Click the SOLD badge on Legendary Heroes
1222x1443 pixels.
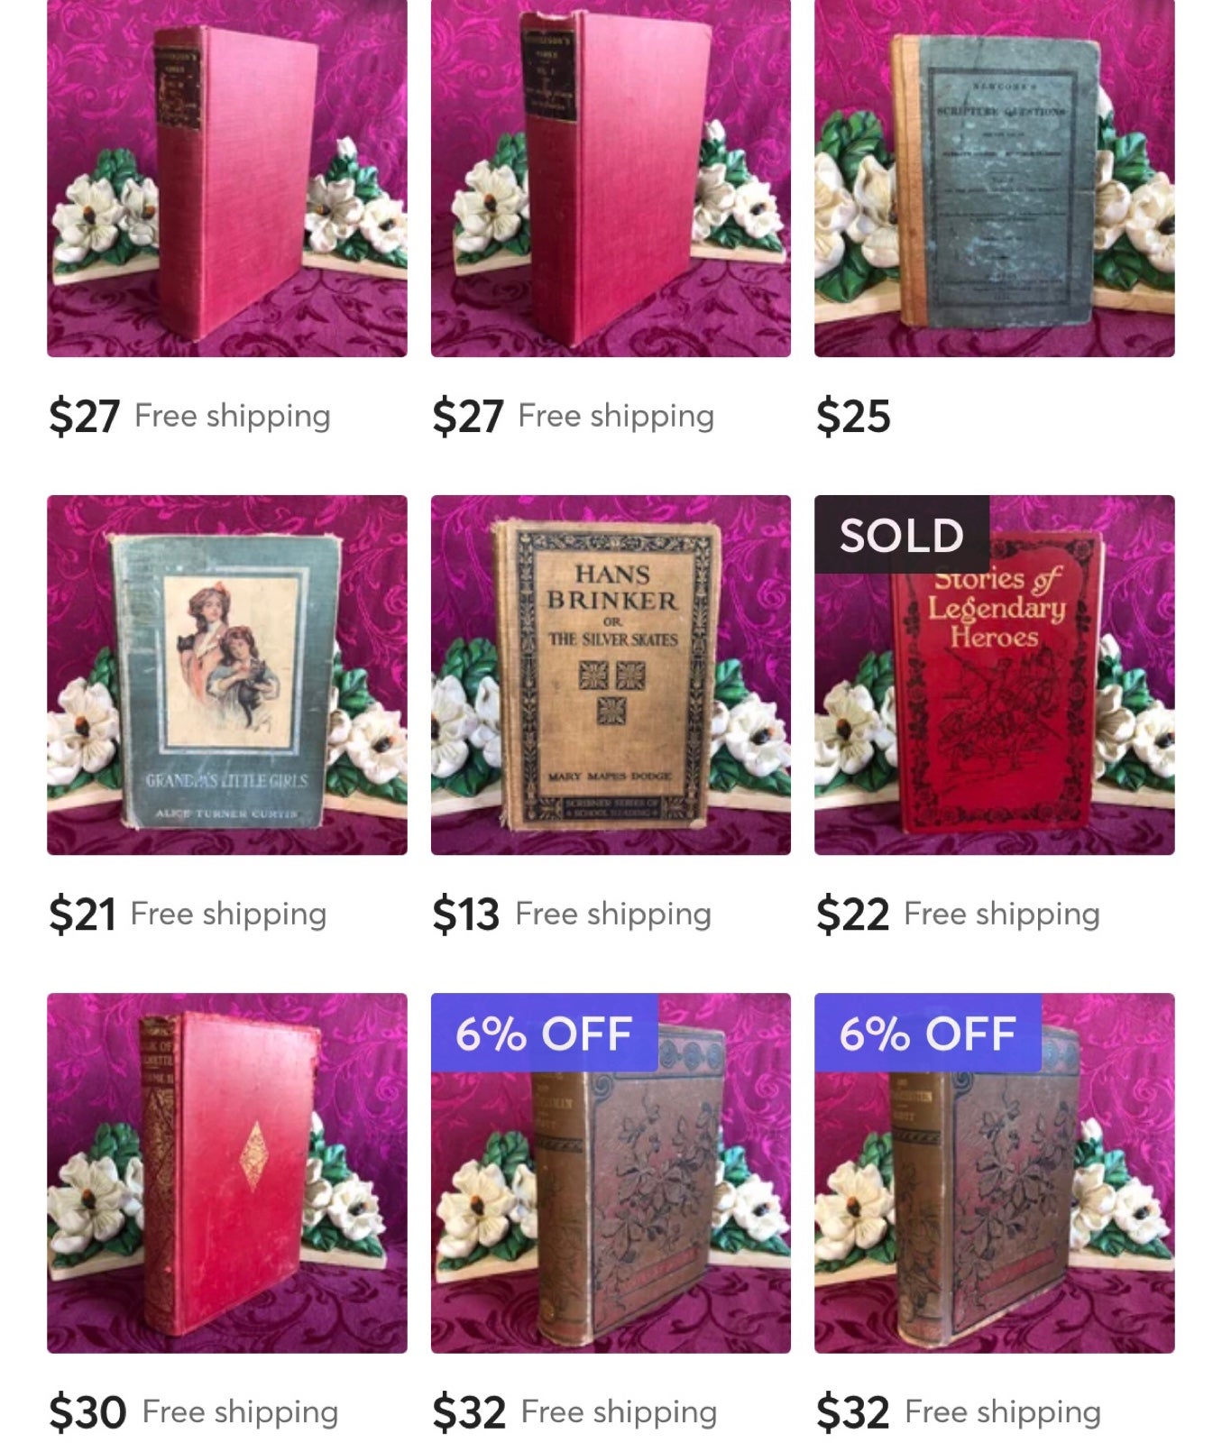point(902,535)
